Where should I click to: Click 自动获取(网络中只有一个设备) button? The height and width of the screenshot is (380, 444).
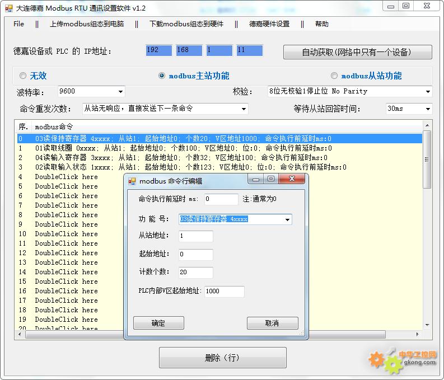357,52
